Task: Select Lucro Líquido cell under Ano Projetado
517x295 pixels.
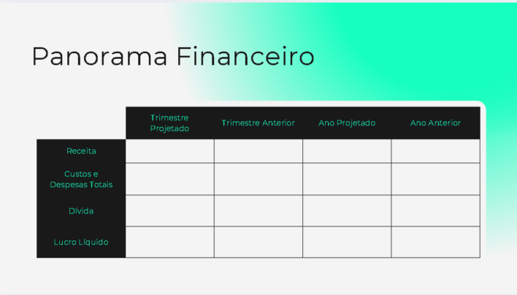Action: pos(347,242)
